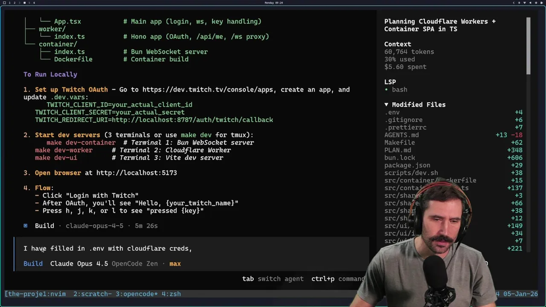Screen dimensions: 546x307
Task: Click the make dev-container command
Action: (x=81, y=142)
